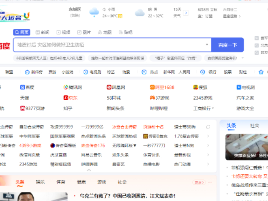Open the 37游戏 site link

tap(159, 98)
